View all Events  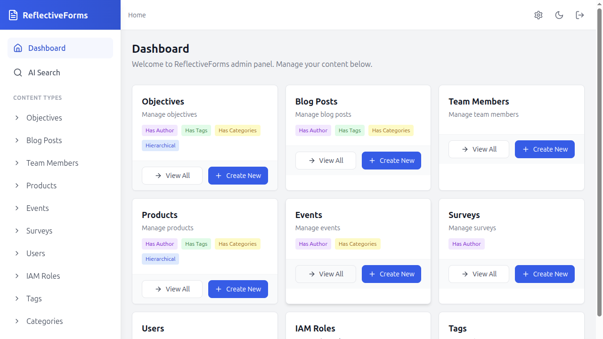tap(326, 274)
